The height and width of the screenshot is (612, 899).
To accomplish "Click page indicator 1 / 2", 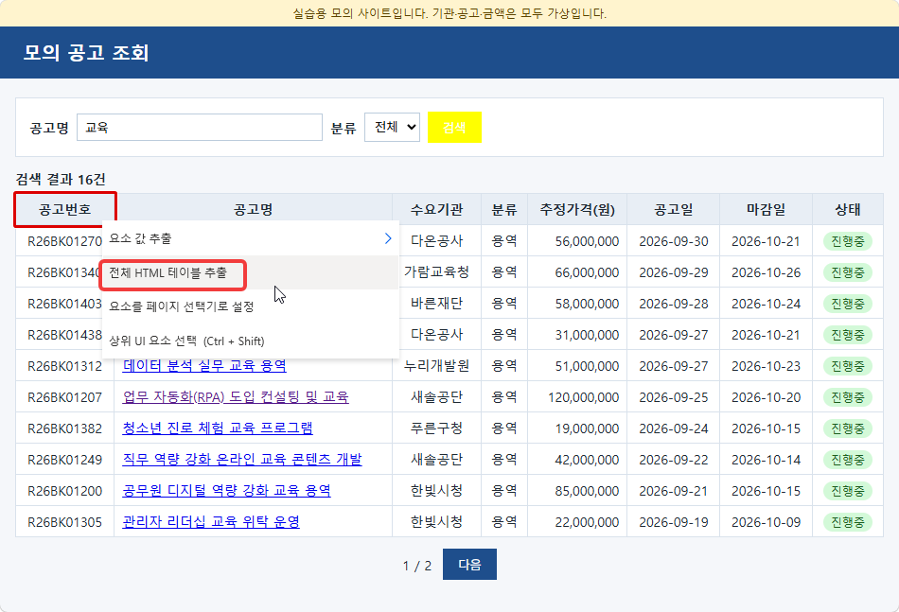I will [416, 566].
